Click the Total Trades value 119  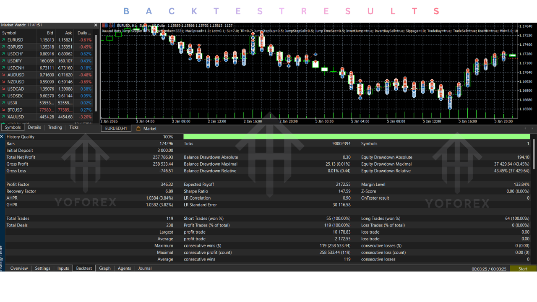point(169,219)
